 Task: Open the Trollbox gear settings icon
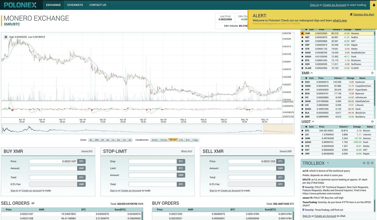(372, 163)
